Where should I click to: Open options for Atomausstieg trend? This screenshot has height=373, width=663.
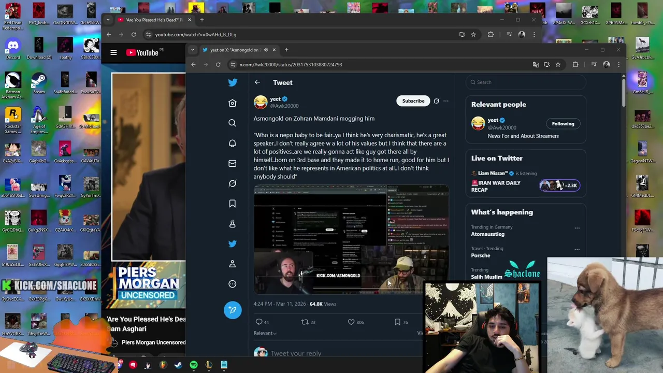pos(577,228)
